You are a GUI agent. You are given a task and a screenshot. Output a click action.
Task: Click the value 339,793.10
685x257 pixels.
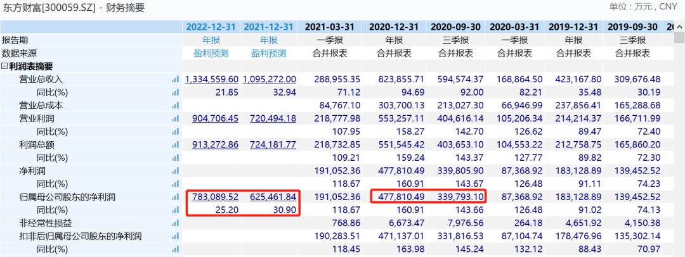coord(460,197)
